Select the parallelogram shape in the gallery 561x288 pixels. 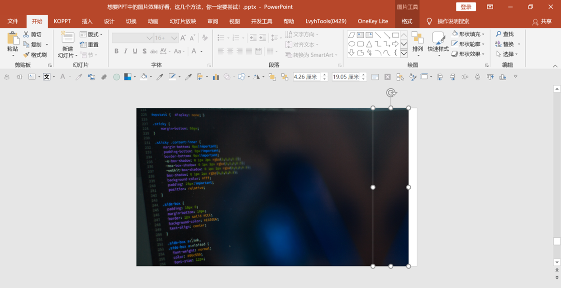pyautogui.click(x=352, y=35)
